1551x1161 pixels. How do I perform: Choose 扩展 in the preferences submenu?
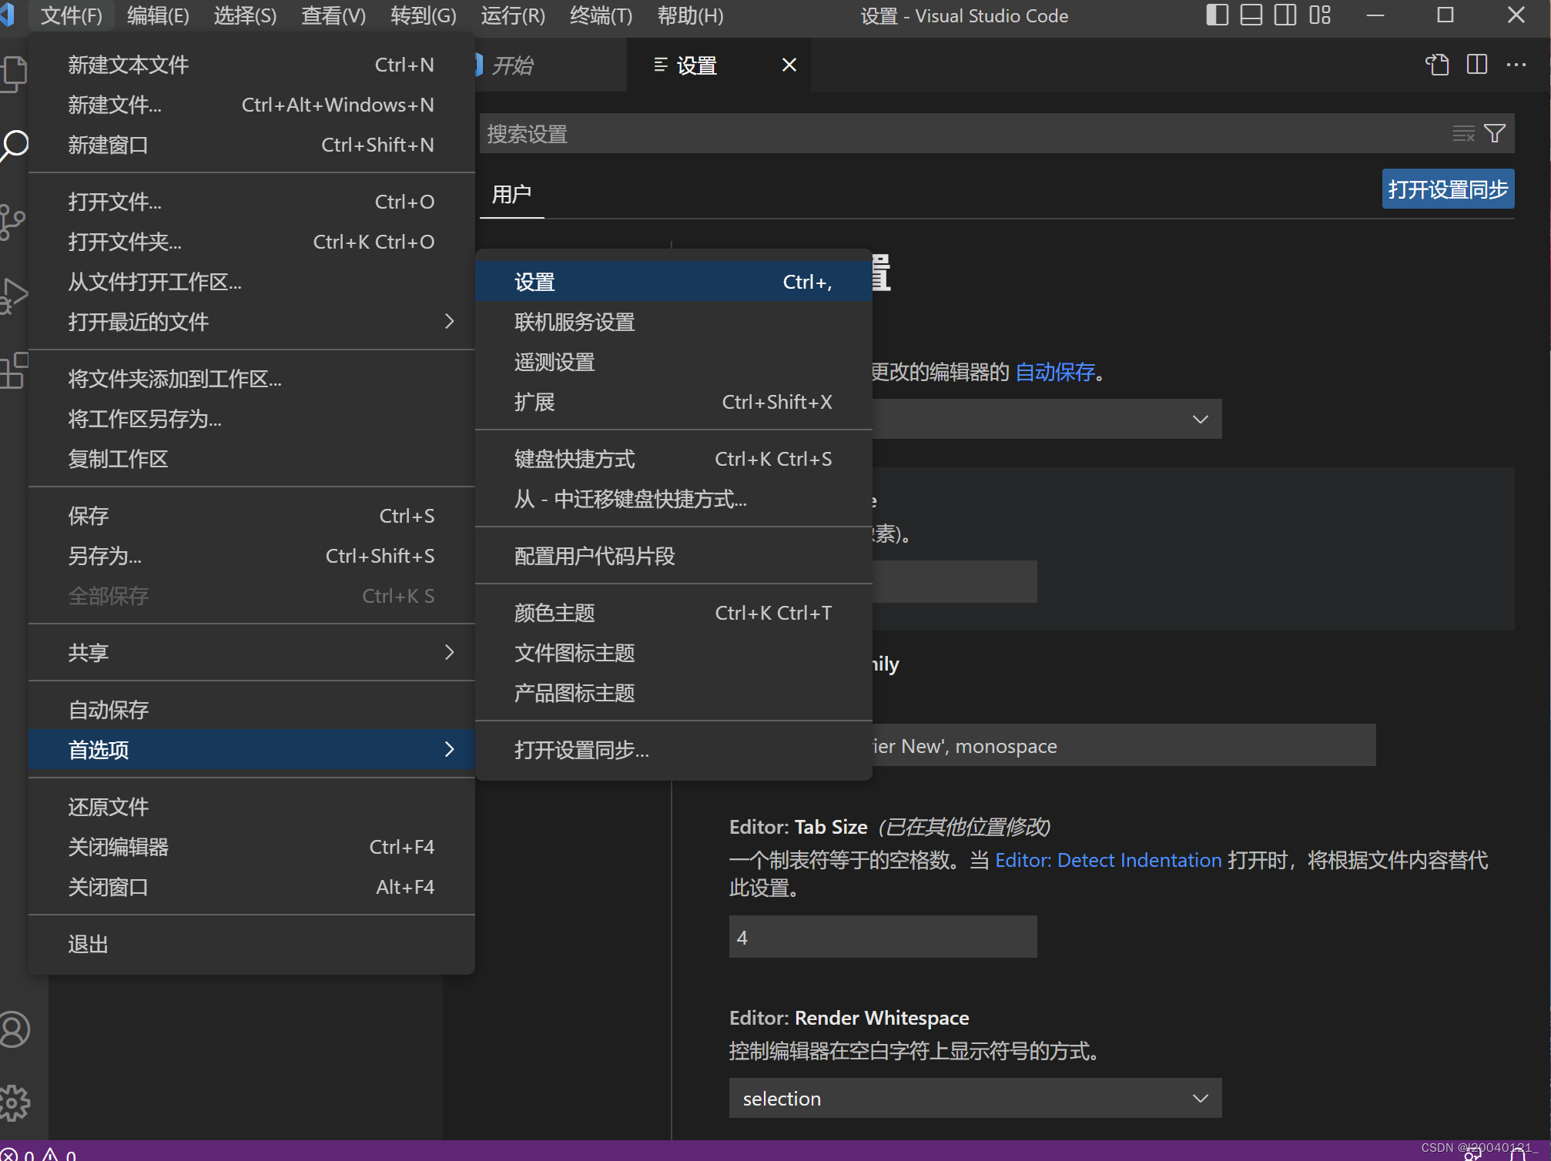673,402
